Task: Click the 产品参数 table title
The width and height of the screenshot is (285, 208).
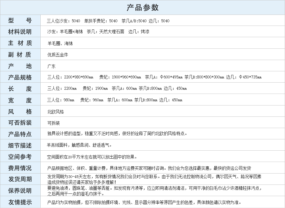Action: click(142, 8)
